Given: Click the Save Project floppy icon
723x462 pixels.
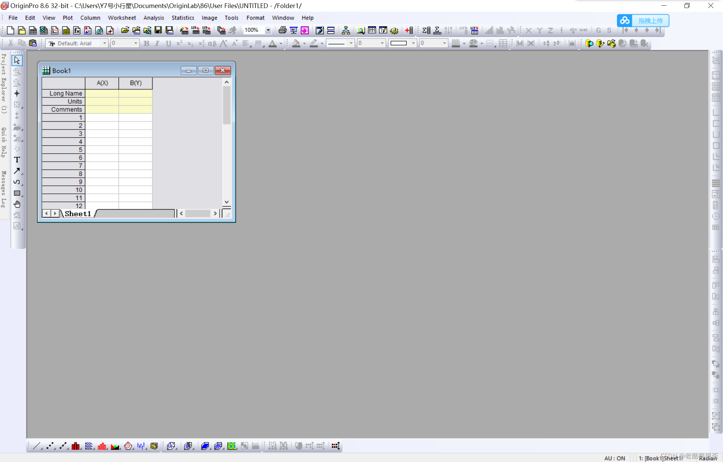Looking at the screenshot, I should point(158,30).
